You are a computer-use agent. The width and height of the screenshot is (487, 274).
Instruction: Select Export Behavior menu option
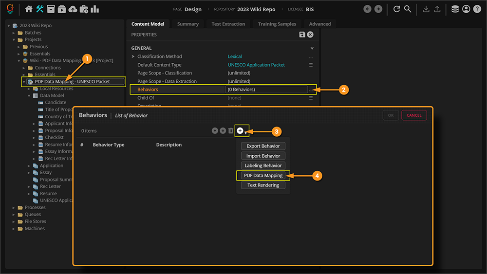263,146
